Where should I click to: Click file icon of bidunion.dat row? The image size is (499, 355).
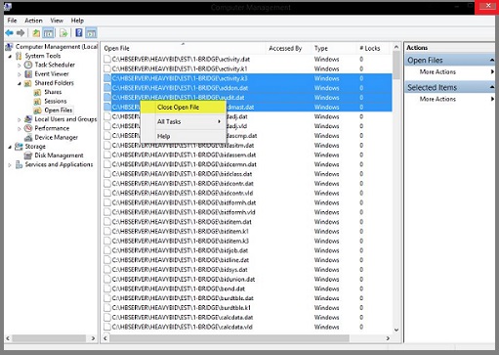(107, 279)
